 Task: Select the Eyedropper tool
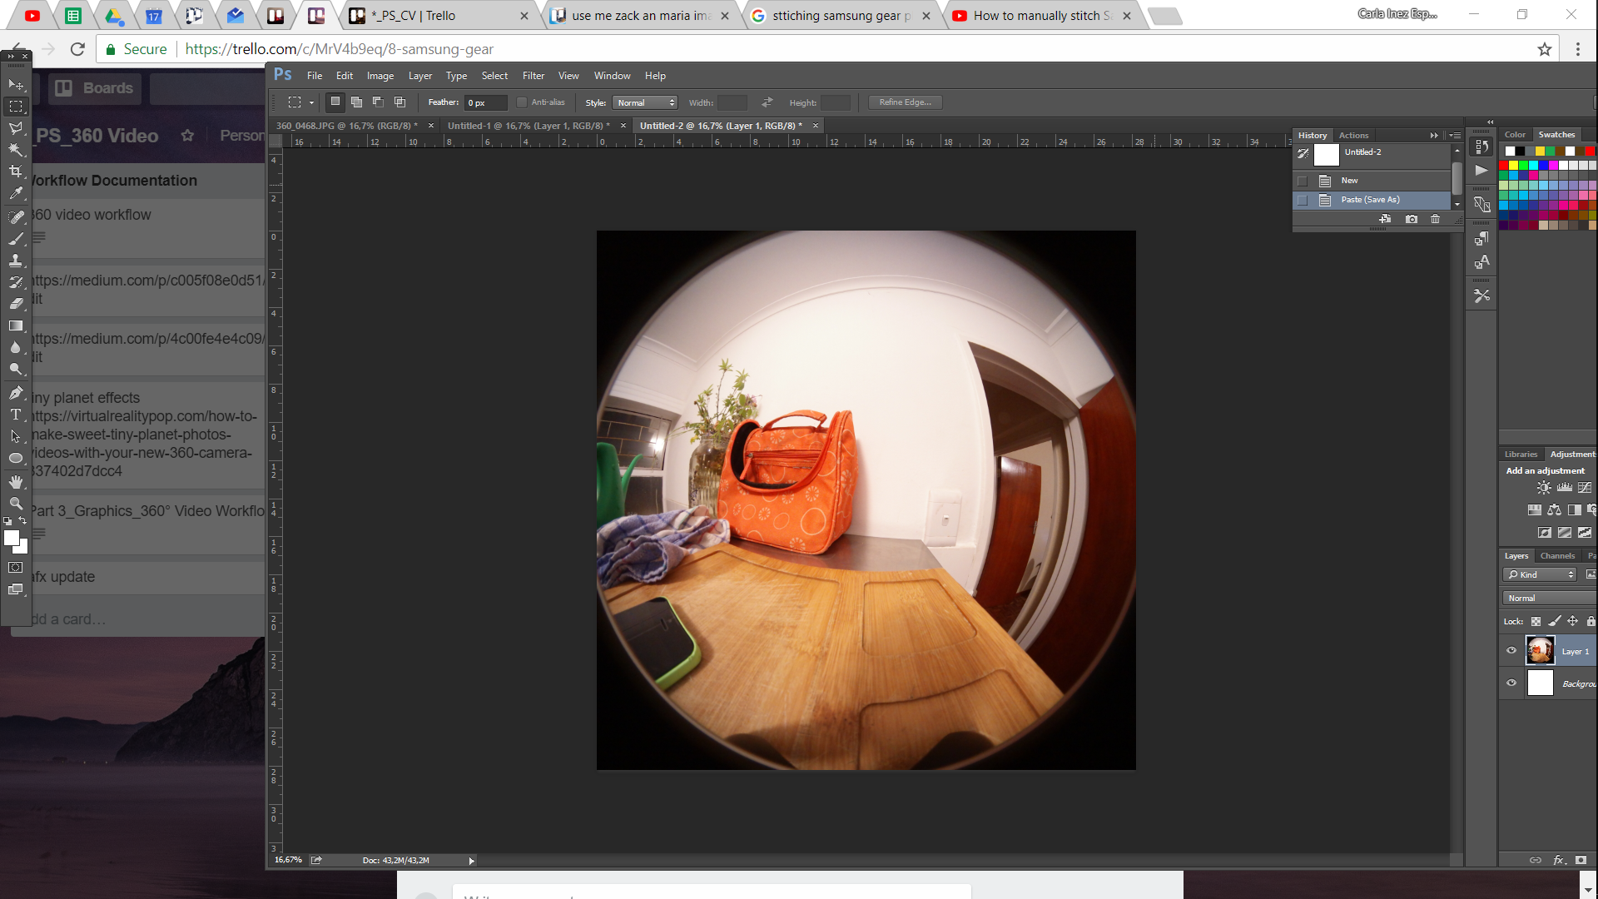click(16, 193)
